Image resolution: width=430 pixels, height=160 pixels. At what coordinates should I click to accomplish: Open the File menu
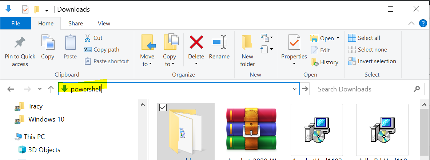coord(16,23)
